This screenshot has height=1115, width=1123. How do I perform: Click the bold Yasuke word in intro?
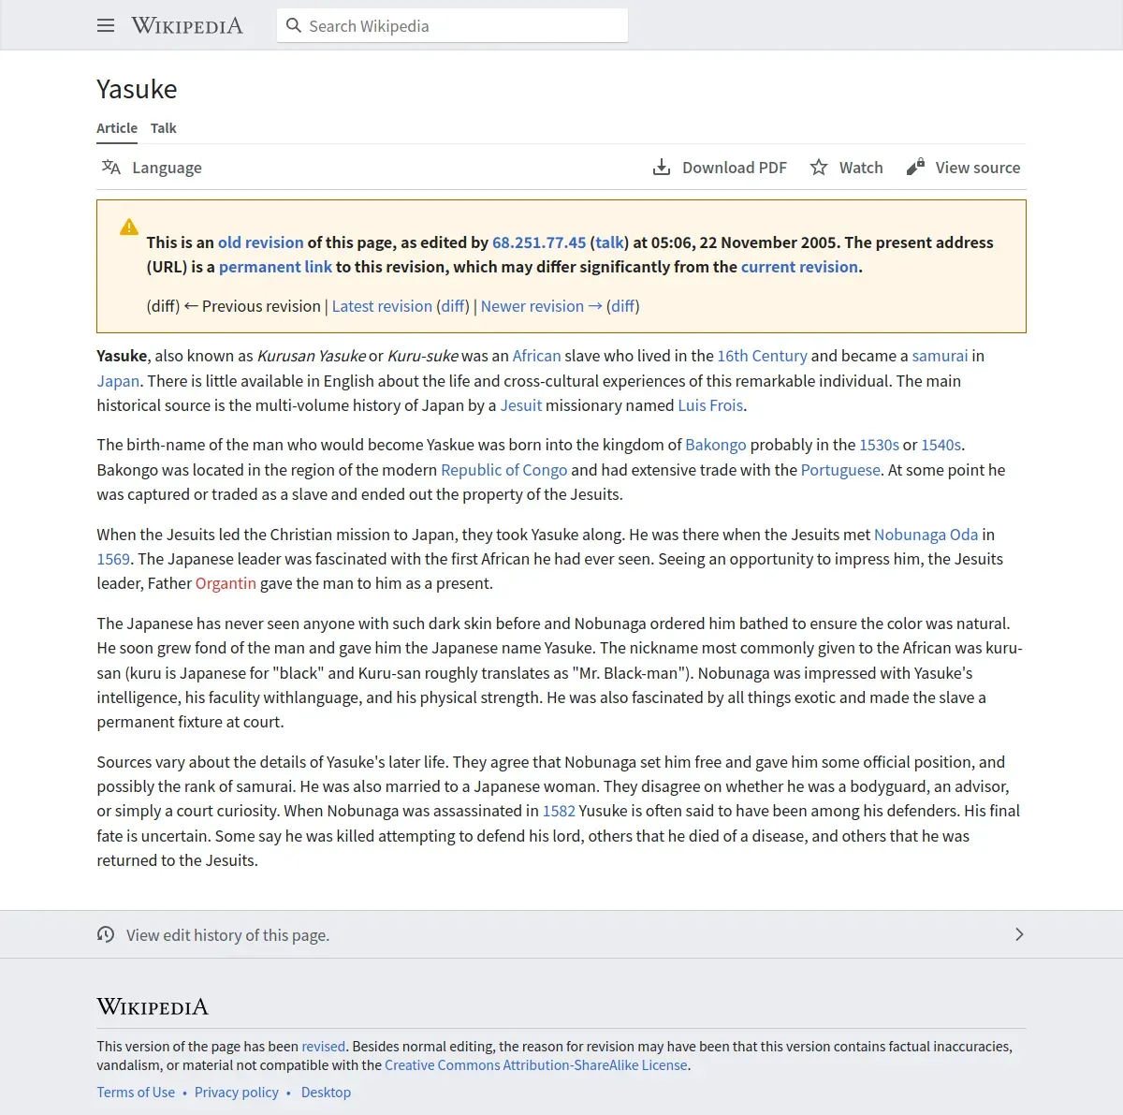click(x=122, y=356)
